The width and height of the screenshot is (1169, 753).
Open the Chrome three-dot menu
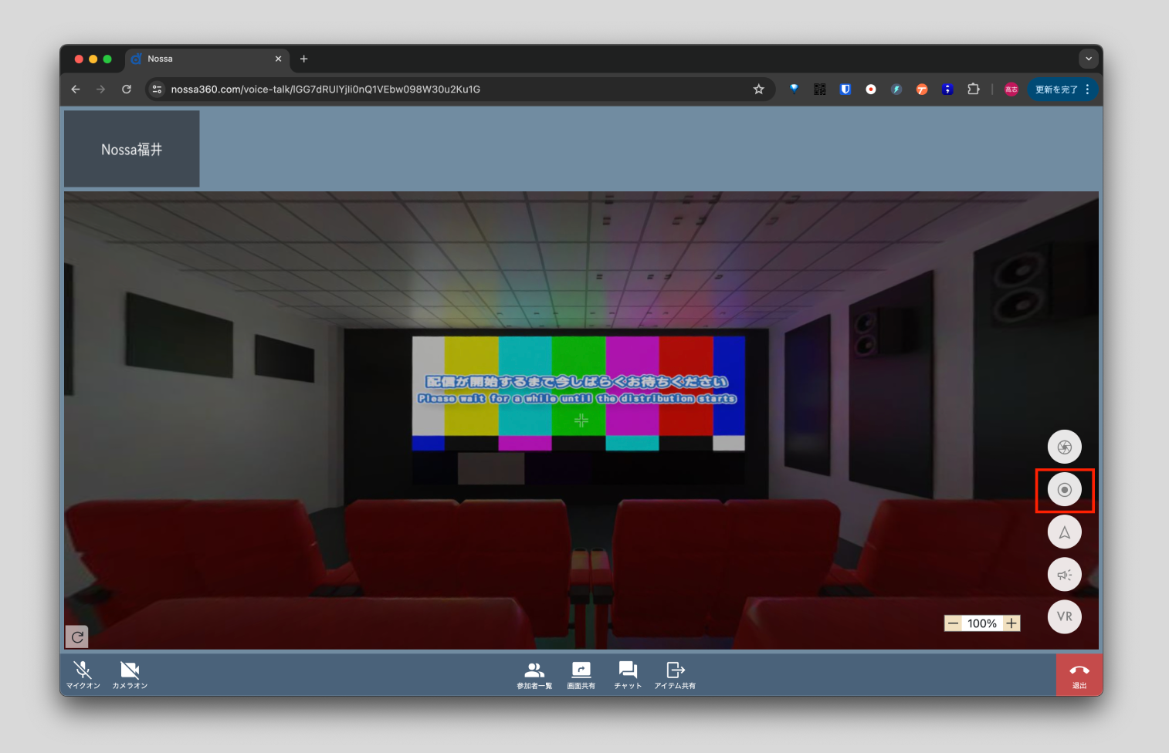tap(1088, 89)
